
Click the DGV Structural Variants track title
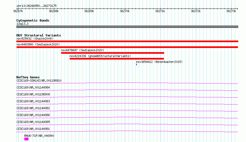click(39, 35)
